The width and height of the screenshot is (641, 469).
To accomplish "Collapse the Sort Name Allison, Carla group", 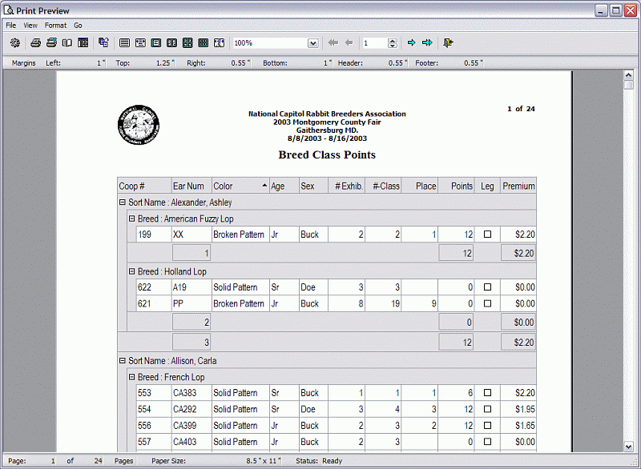I will coord(123,360).
